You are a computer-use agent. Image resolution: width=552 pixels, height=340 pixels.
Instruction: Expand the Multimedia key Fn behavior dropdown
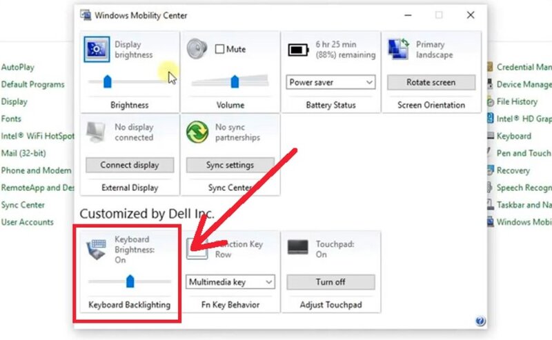230,282
